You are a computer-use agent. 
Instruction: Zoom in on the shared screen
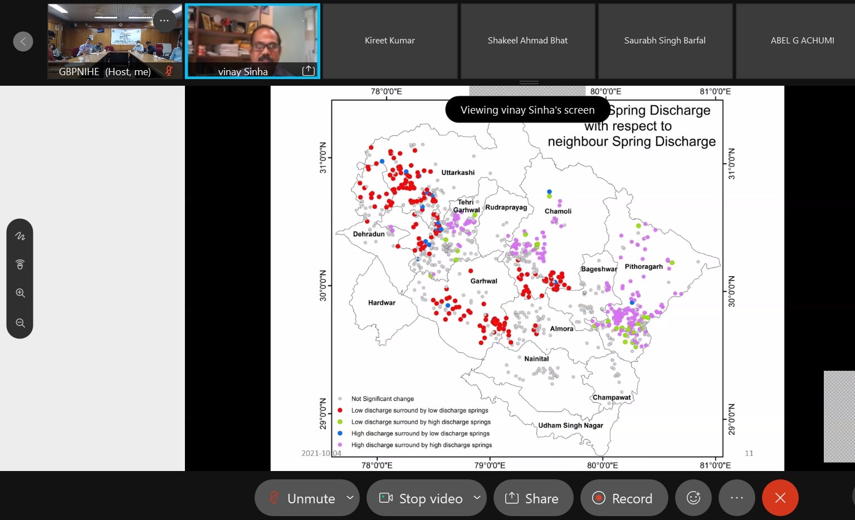pos(20,293)
